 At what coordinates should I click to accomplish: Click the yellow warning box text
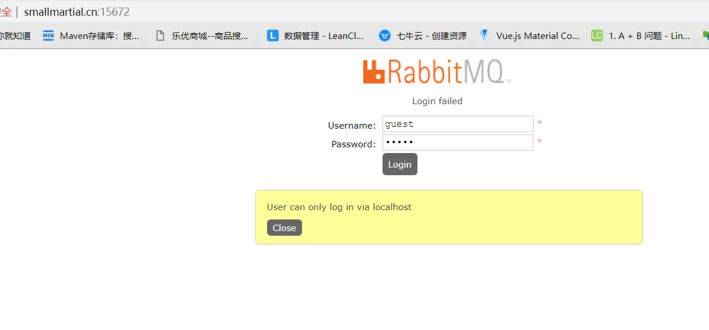(x=339, y=207)
